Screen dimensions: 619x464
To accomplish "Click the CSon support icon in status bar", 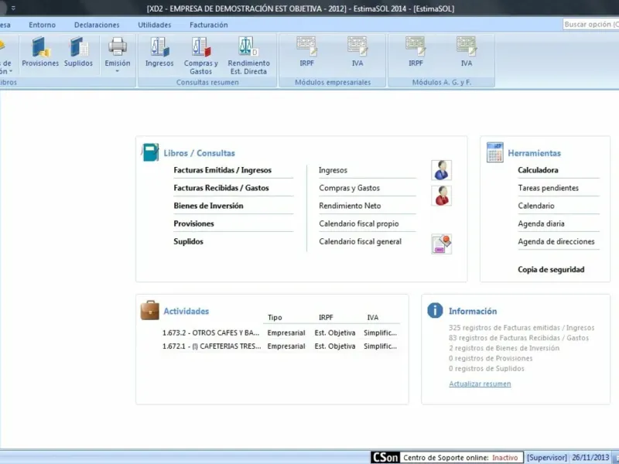I will click(385, 457).
